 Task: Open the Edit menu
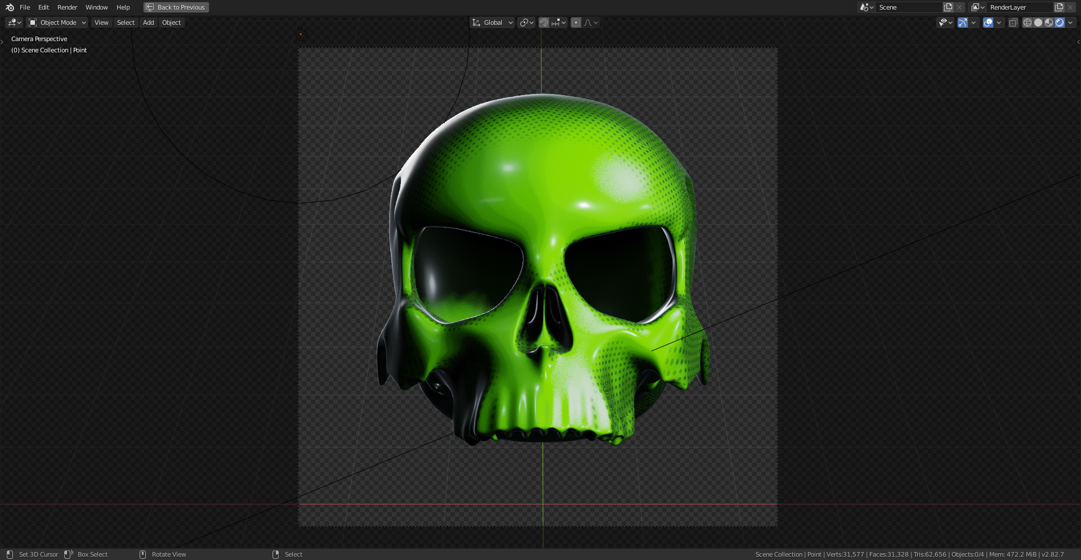(43, 7)
